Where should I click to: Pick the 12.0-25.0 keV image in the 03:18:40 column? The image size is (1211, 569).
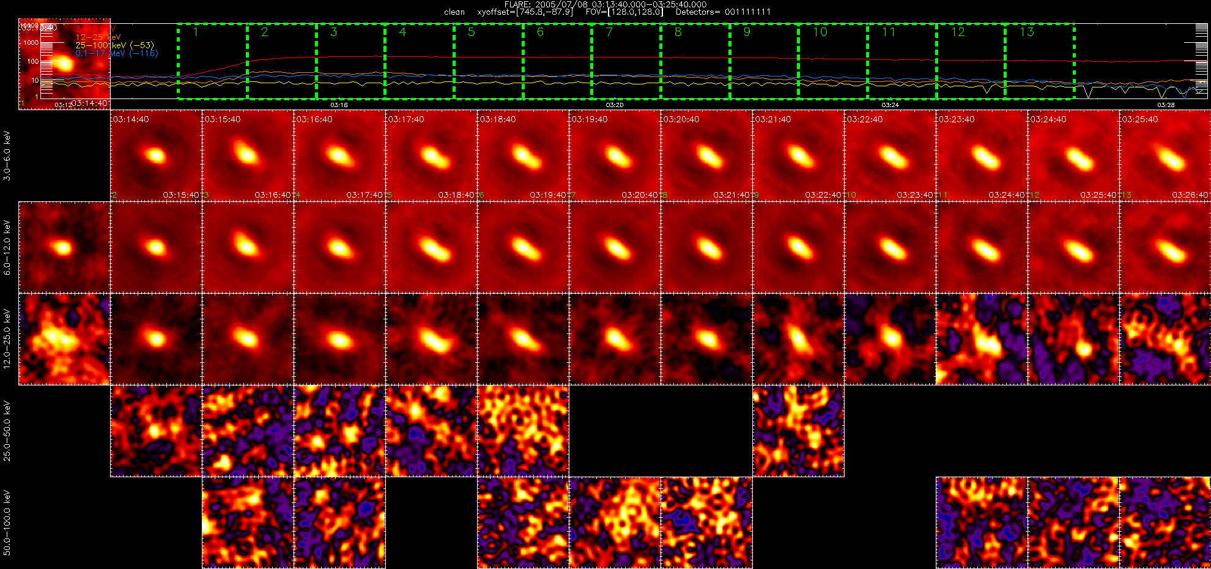pos(523,339)
